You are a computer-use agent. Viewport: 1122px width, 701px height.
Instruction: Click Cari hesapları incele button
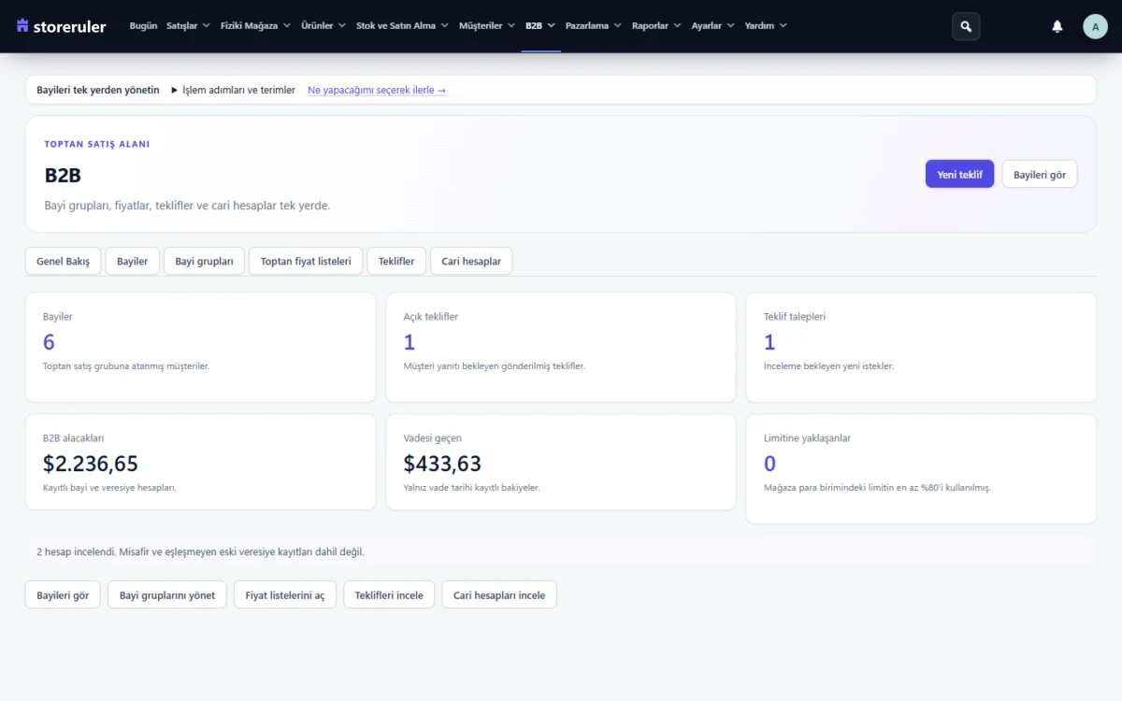(x=499, y=594)
